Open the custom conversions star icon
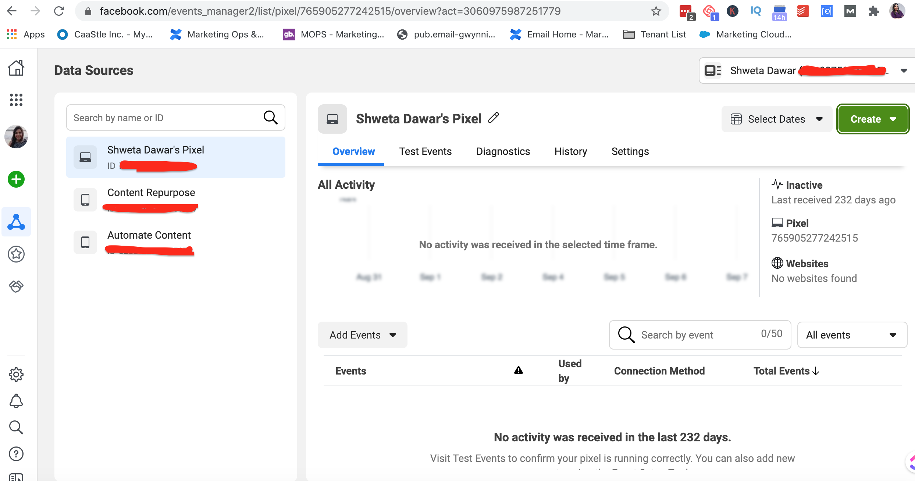This screenshot has height=481, width=915. pyautogui.click(x=16, y=254)
